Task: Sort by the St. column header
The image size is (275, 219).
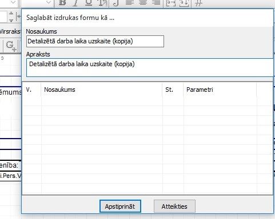Action: [x=173, y=90]
